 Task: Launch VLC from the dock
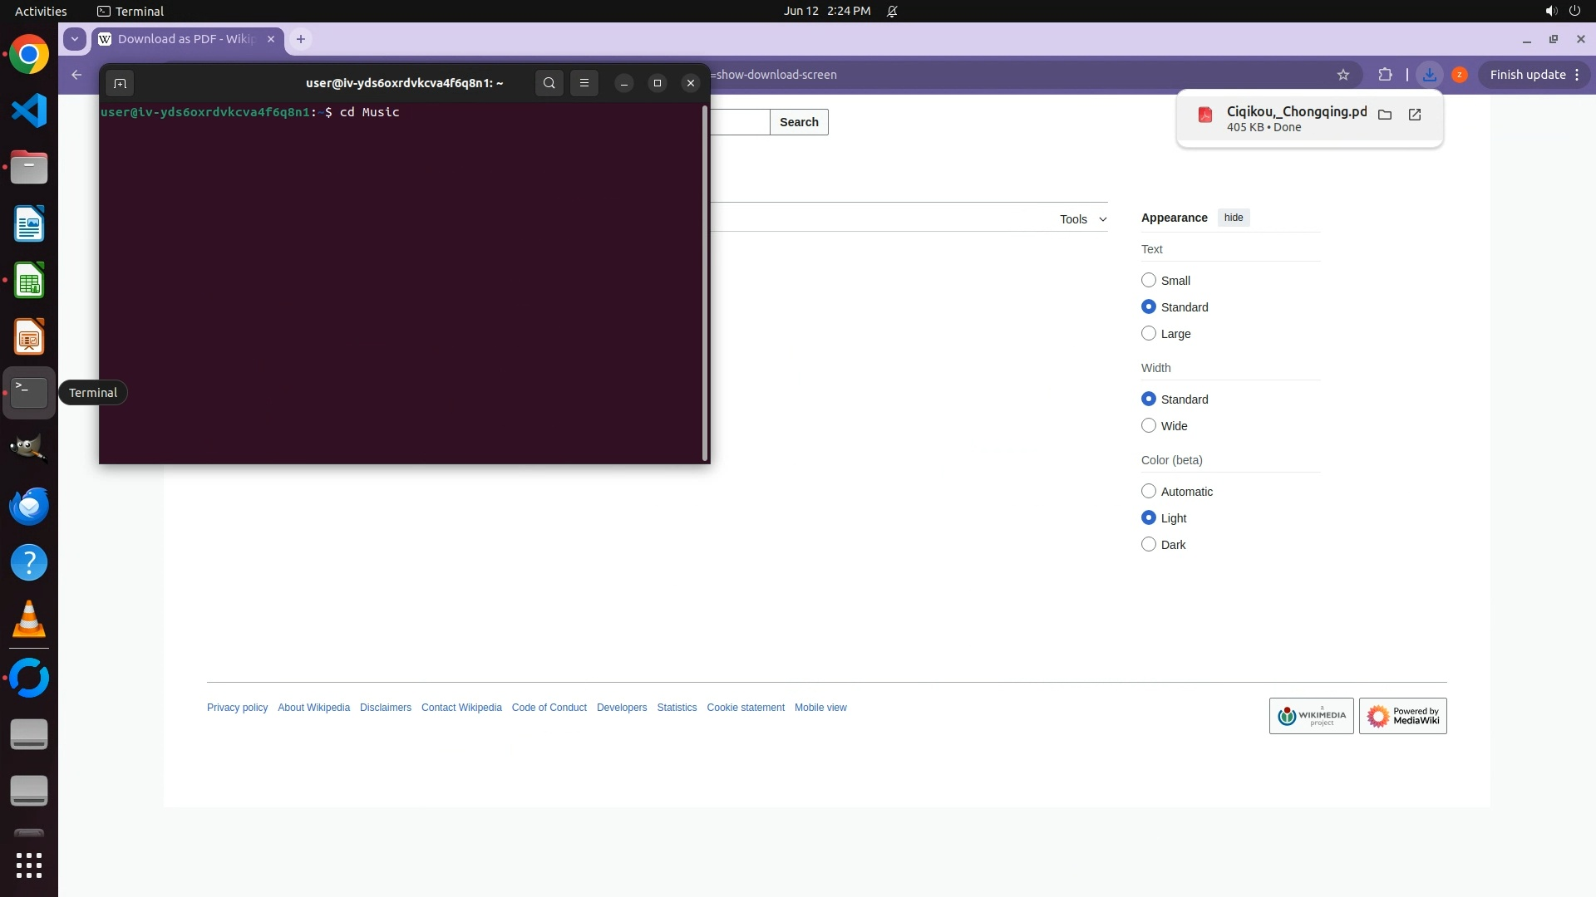pyautogui.click(x=29, y=620)
